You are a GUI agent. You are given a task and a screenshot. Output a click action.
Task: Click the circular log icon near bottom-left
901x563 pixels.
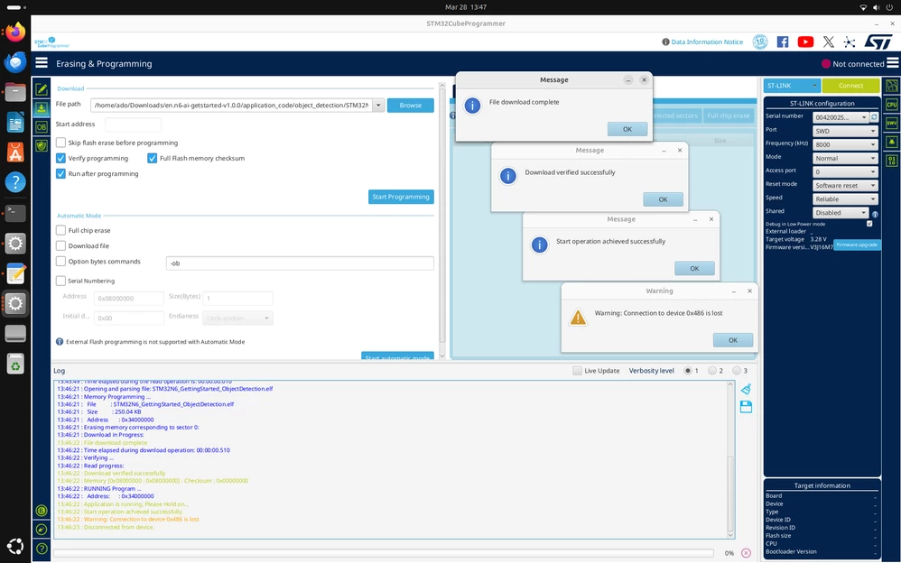[42, 510]
